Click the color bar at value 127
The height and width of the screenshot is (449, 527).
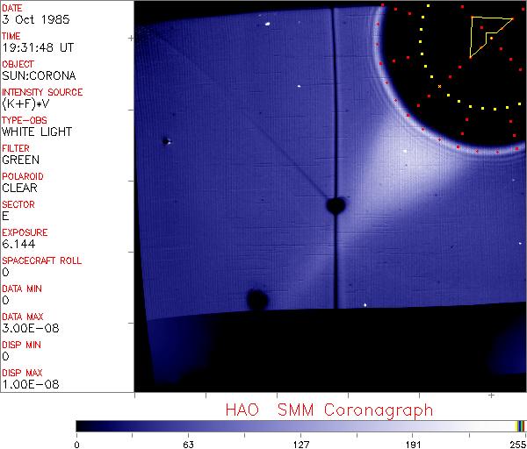[x=300, y=425]
